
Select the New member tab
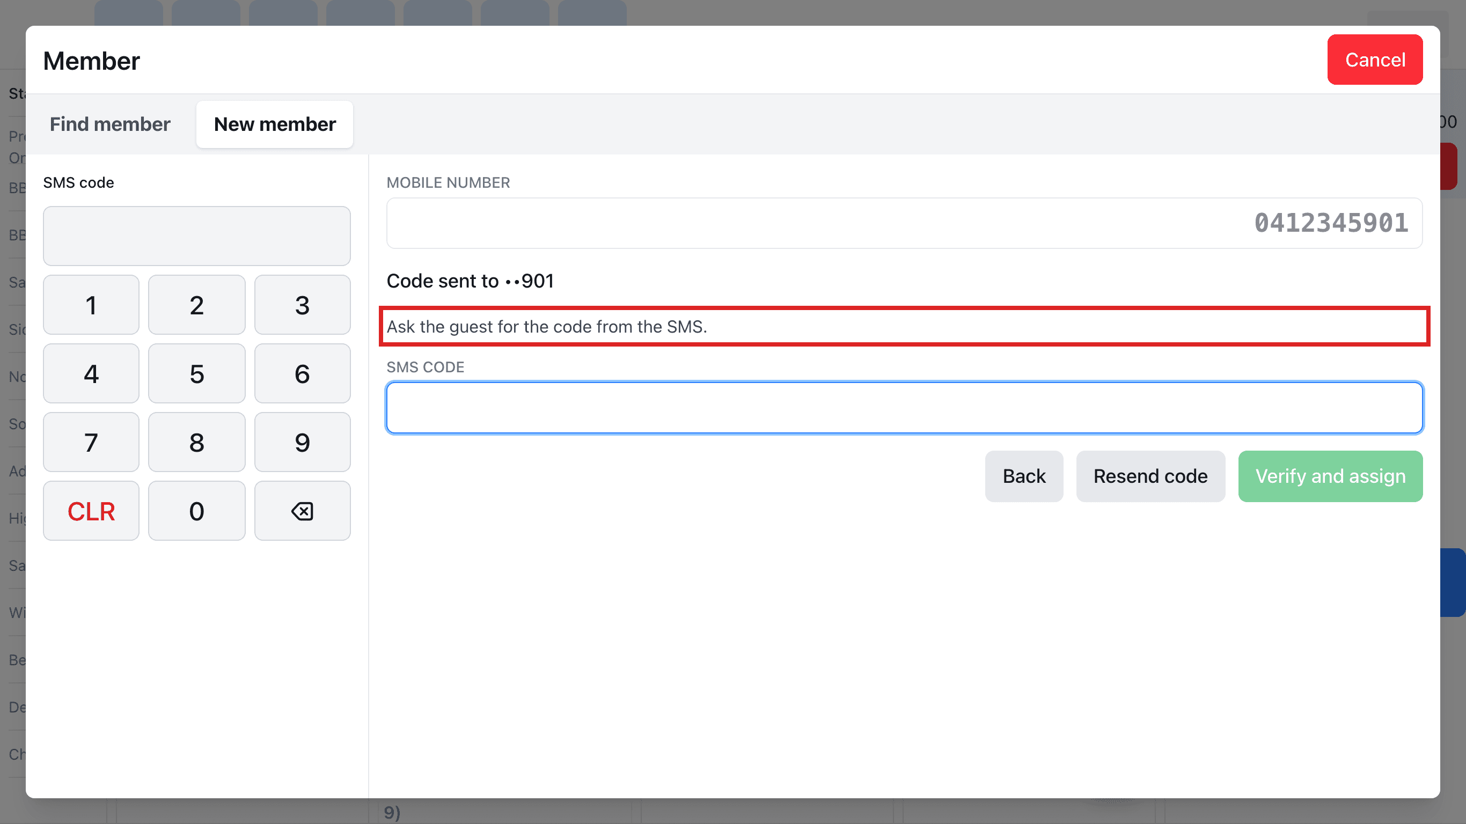point(275,124)
